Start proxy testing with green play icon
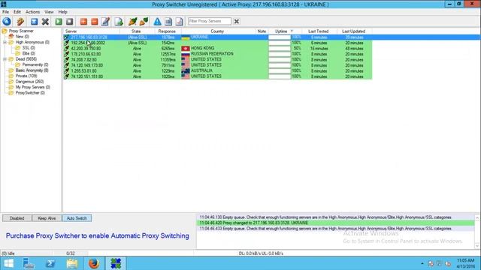 click(59, 22)
